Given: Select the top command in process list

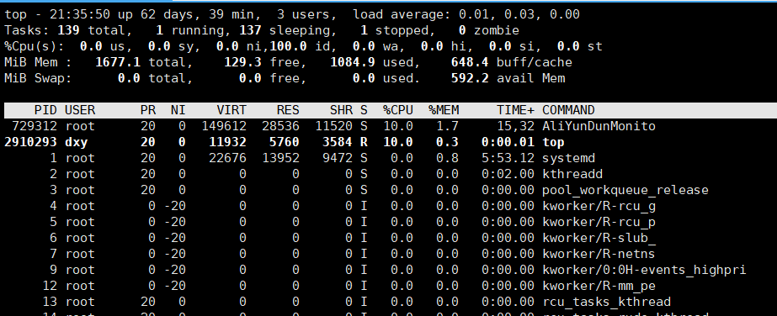Looking at the screenshot, I should coord(554,142).
